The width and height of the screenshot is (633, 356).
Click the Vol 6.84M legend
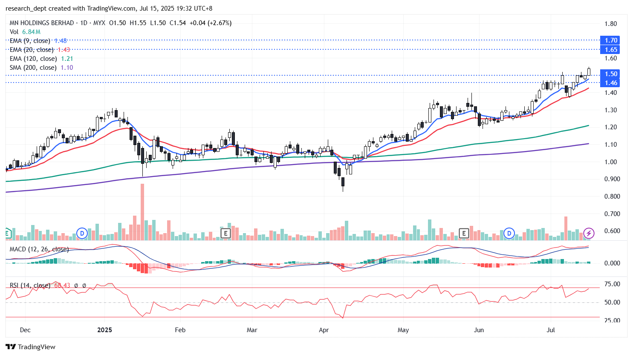(x=25, y=32)
